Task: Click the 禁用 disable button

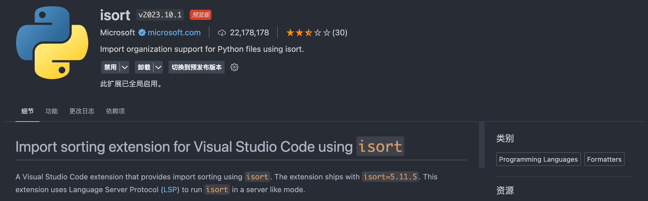Action: (x=110, y=67)
